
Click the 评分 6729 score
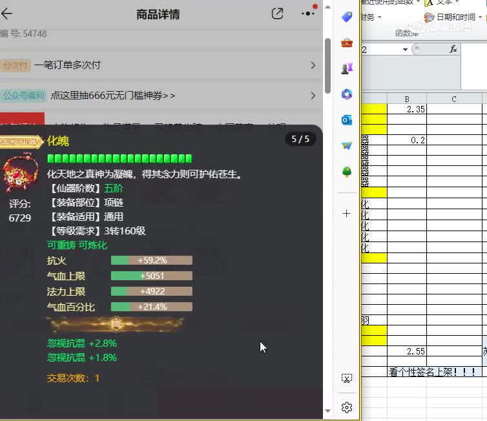click(20, 211)
